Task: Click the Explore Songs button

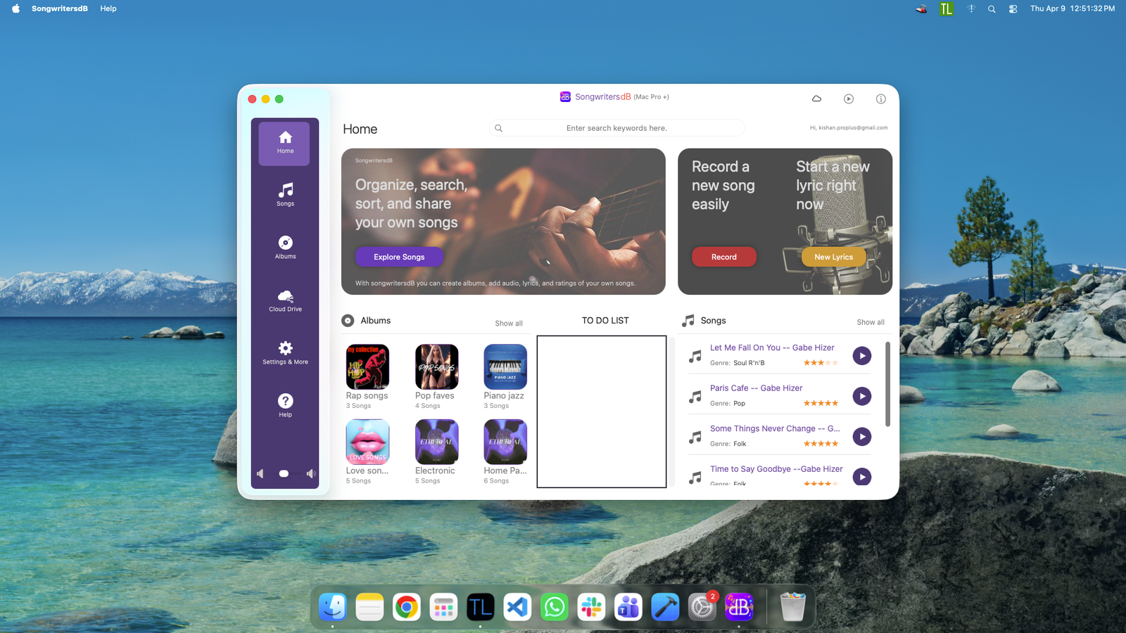Action: tap(399, 257)
